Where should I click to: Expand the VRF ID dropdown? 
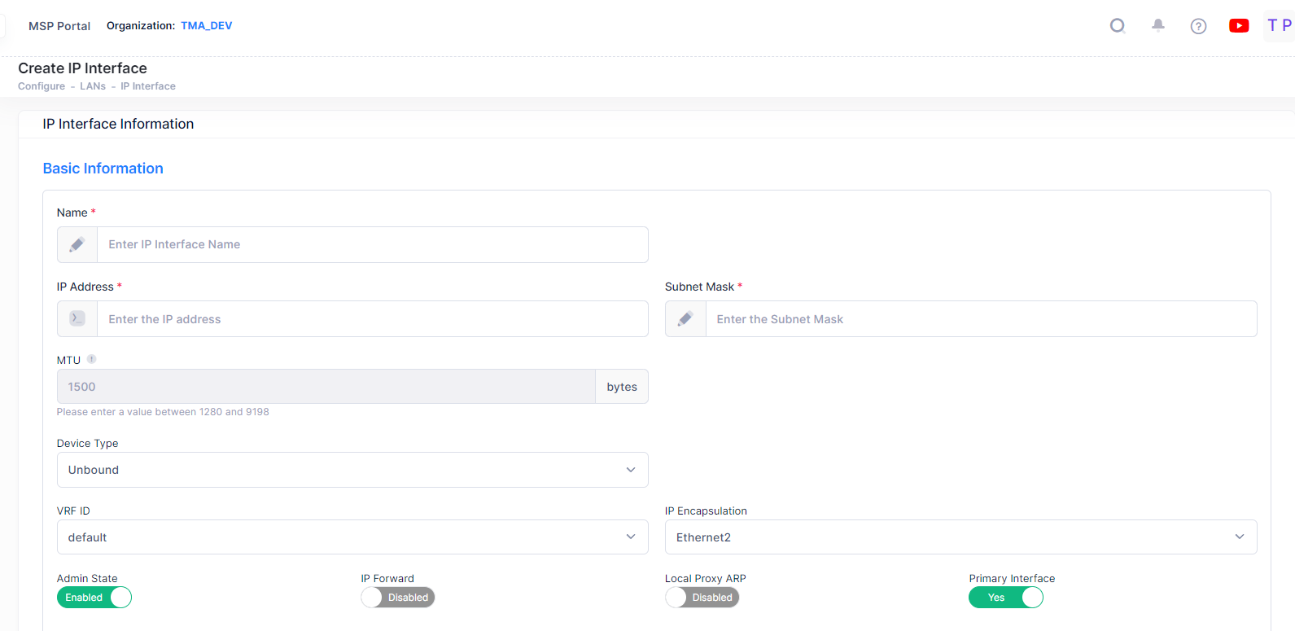click(x=352, y=537)
